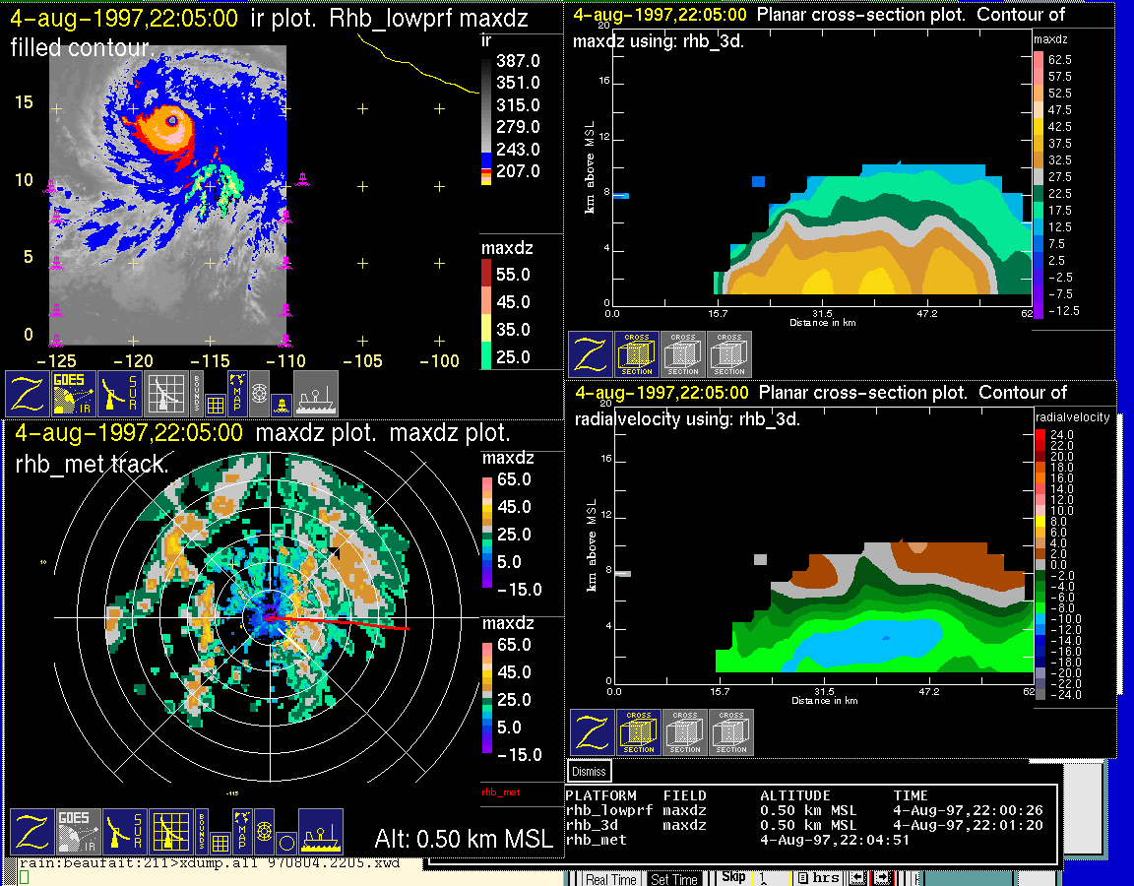Click the Skip label in the time bar
The height and width of the screenshot is (886, 1134).
point(733,876)
